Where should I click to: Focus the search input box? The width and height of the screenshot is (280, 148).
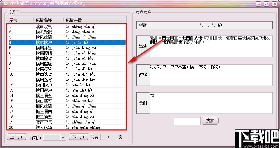(187, 121)
